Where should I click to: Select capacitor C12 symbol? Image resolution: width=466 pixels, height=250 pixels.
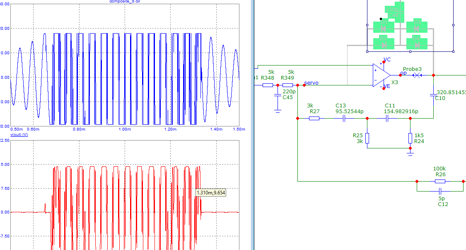click(x=440, y=191)
